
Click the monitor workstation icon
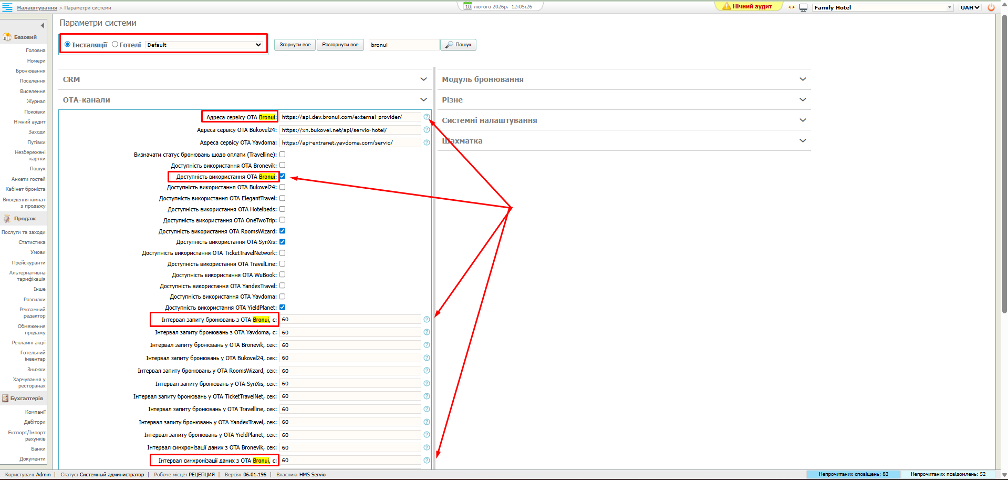click(803, 7)
